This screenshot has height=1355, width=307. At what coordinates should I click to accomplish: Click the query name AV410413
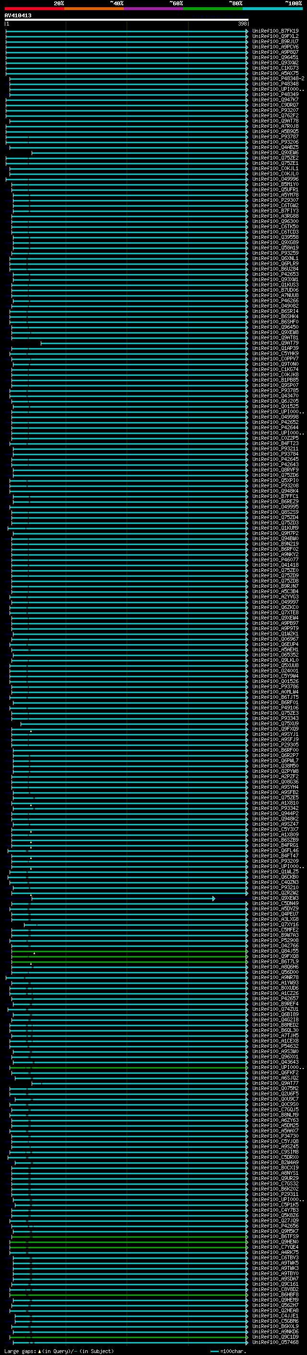tap(18, 16)
